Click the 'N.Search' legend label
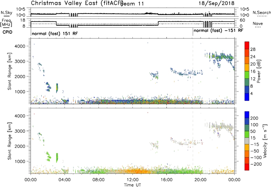The width and height of the screenshot is (271, 187). (x=262, y=12)
